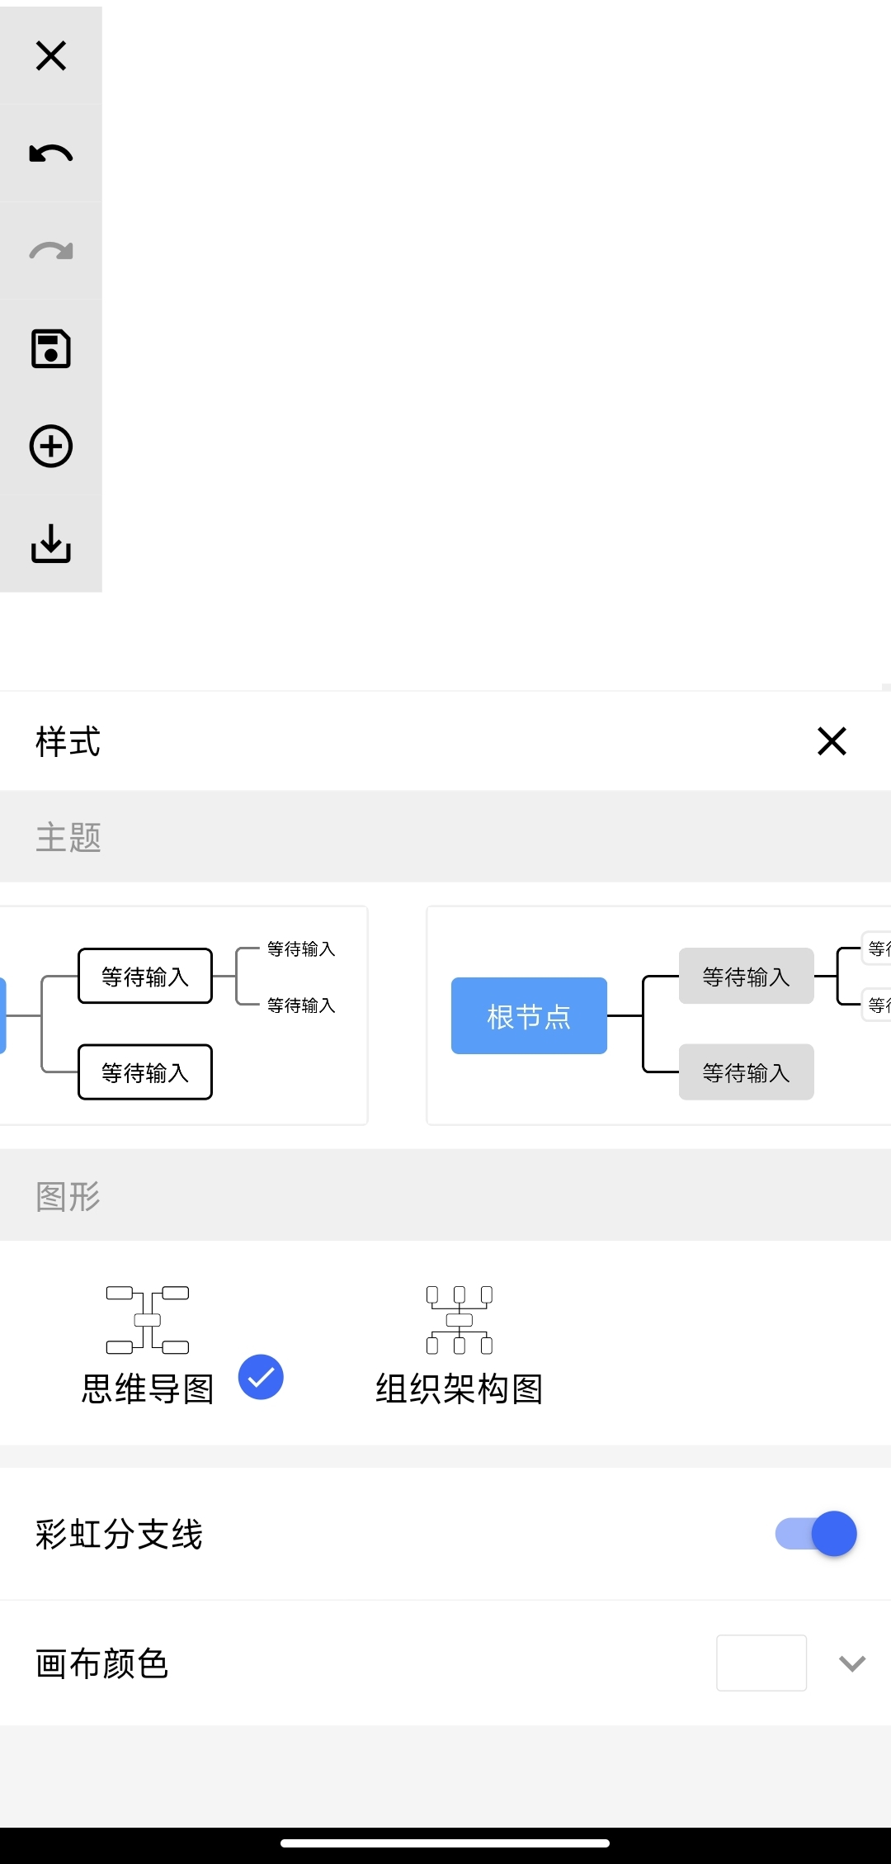Toggle the 彩虹分支线 switch
The height and width of the screenshot is (1864, 891).
click(816, 1534)
